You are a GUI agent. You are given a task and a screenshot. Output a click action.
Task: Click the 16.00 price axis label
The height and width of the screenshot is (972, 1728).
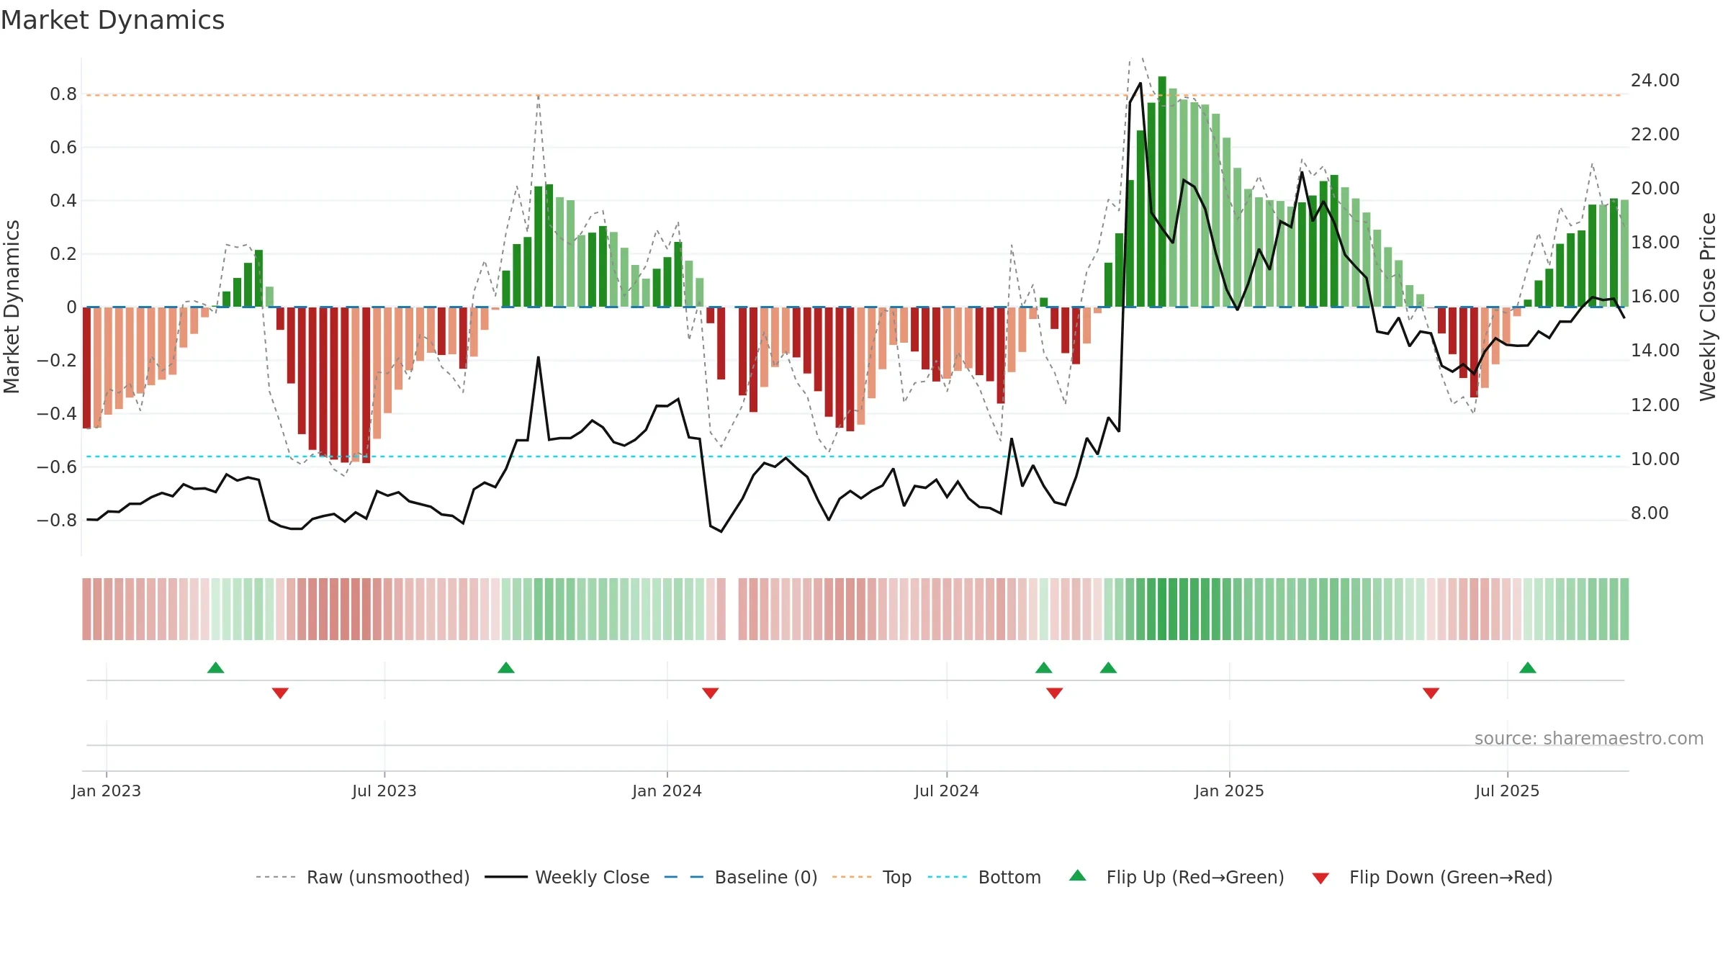click(x=1655, y=297)
